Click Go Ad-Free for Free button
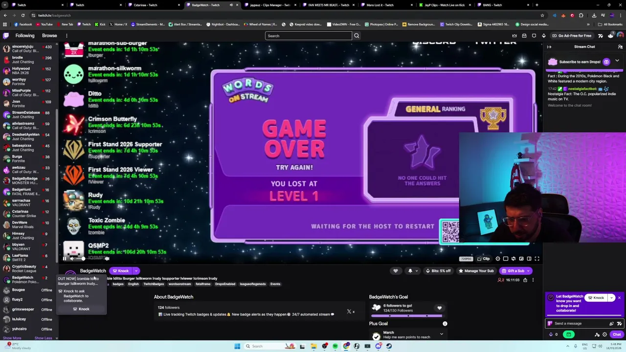The image size is (626, 352). pyautogui.click(x=572, y=36)
